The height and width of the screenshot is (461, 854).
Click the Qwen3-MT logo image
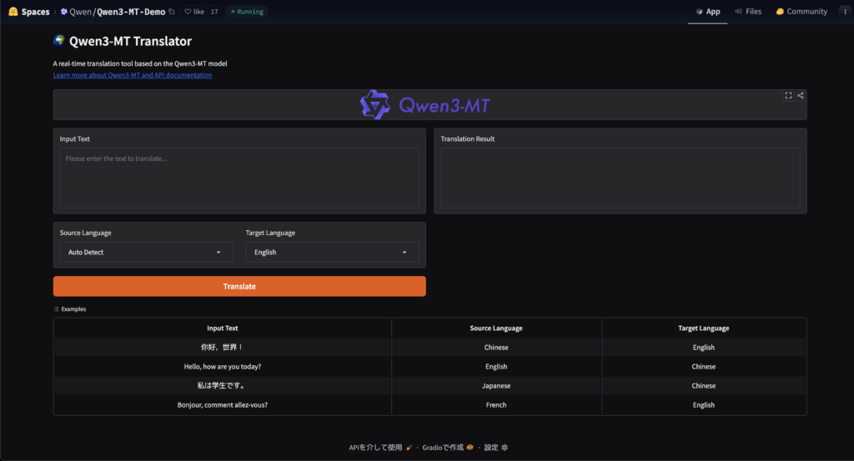[424, 105]
